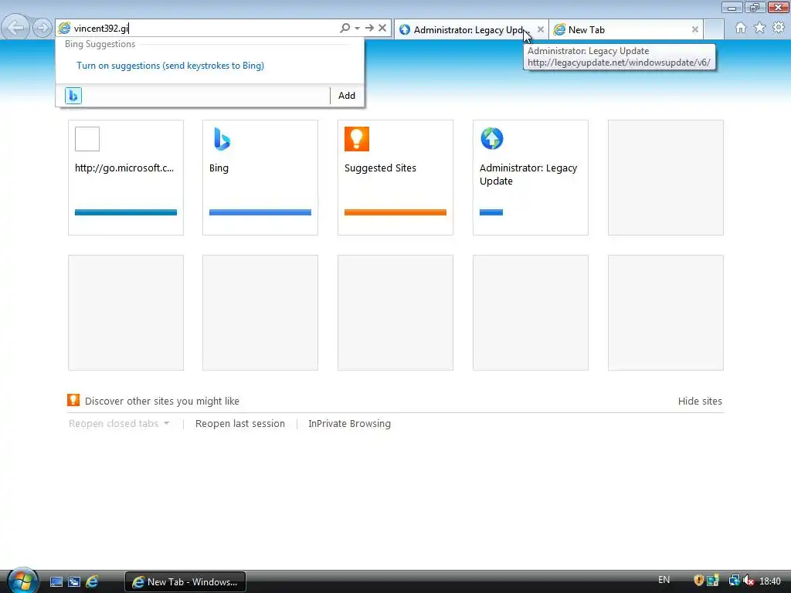This screenshot has height=593, width=791.
Task: Open the go.microsoft.com frequent site tile
Action: [126, 178]
